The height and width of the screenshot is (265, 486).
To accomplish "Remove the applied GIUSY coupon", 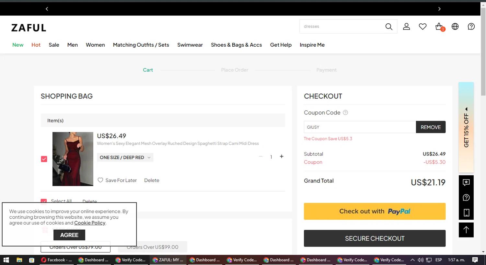I will tap(431, 127).
